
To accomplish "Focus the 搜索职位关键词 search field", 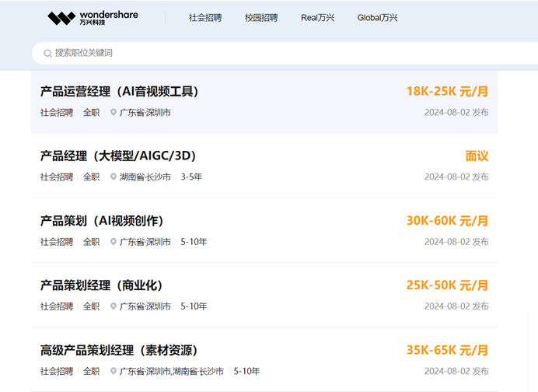I will pos(272,53).
